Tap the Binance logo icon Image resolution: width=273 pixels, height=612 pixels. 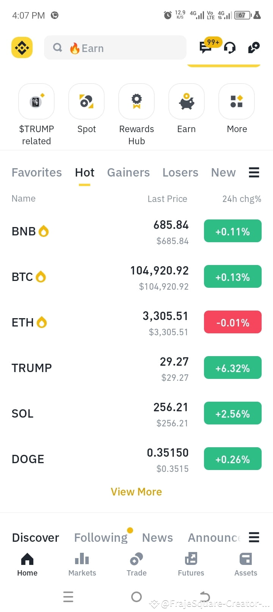(22, 48)
